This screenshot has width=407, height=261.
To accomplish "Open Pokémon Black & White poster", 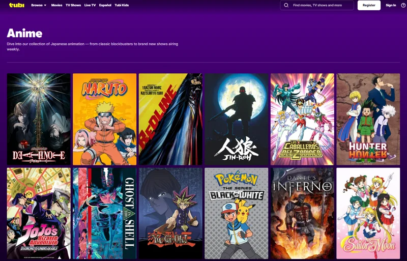I will (236, 214).
